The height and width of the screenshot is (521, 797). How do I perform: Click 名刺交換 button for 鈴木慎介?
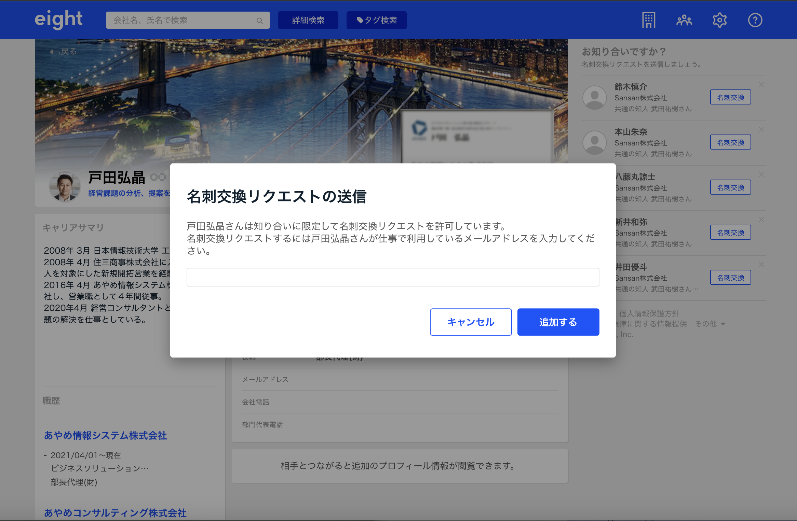pos(730,97)
